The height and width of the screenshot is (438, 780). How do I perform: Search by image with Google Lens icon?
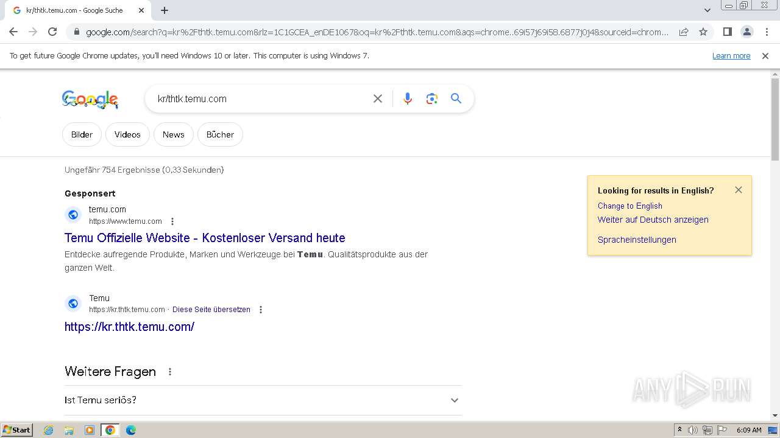432,99
